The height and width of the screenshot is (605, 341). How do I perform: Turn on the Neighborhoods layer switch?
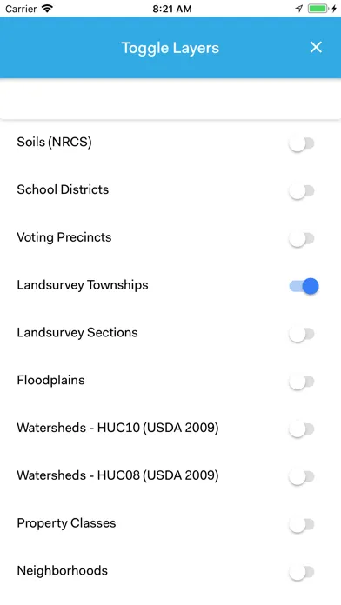click(302, 572)
